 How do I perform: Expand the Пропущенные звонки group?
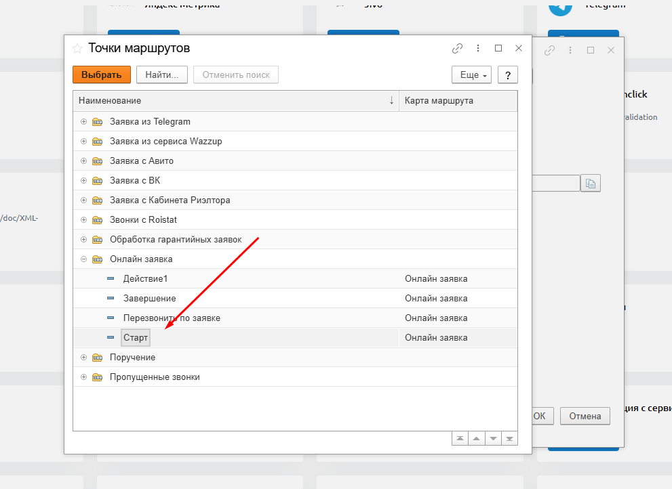point(83,377)
